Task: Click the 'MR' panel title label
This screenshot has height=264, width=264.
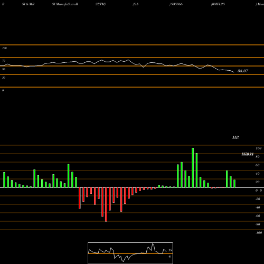Action: point(235,137)
